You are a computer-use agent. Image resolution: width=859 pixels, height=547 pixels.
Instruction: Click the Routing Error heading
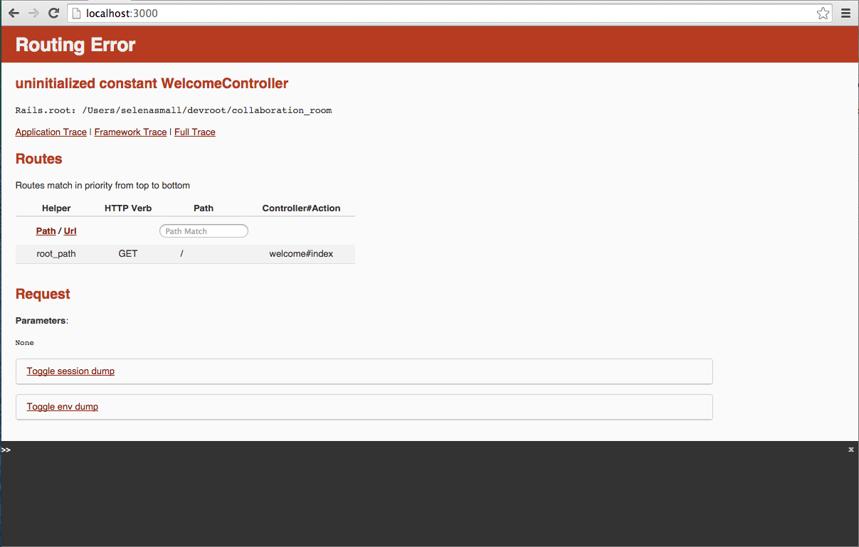75,45
